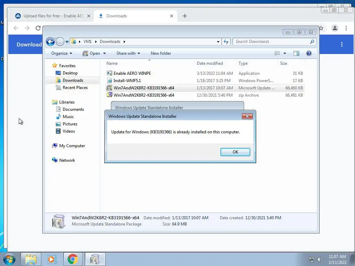Click the Install-WMF5.1 file icon

(109, 80)
